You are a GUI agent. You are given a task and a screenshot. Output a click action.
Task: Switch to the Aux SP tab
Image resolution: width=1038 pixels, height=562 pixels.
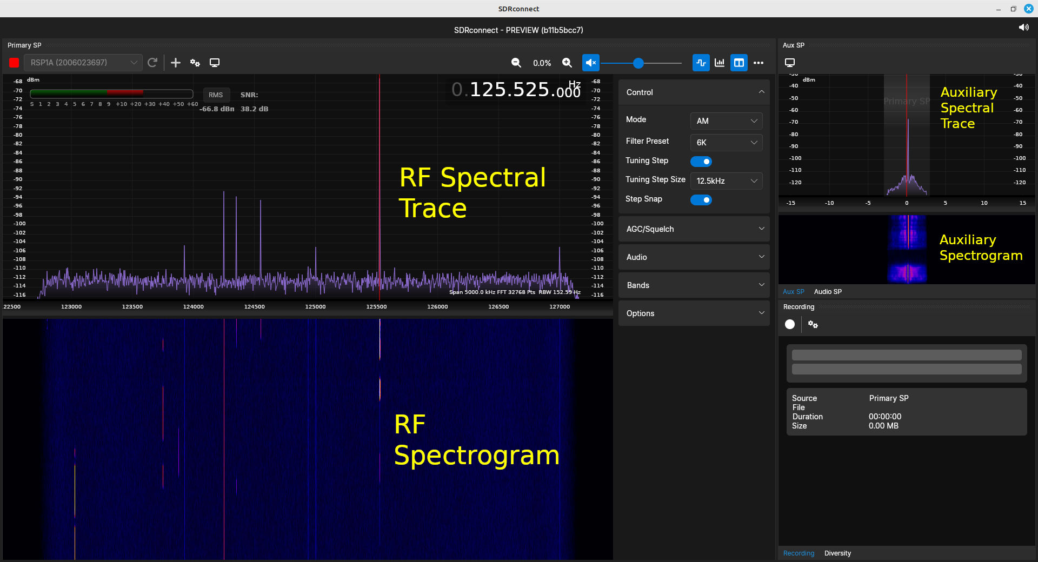point(793,292)
